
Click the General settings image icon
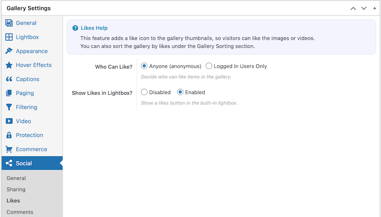click(9, 23)
